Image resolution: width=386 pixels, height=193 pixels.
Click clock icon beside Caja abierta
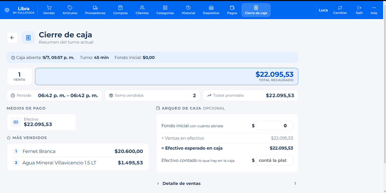[13, 58]
